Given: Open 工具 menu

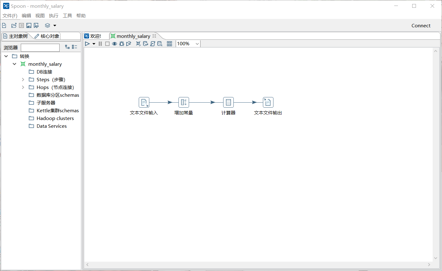Looking at the screenshot, I should [67, 16].
